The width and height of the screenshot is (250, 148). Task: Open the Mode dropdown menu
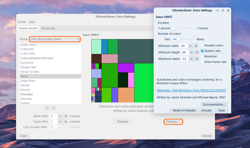(54, 39)
